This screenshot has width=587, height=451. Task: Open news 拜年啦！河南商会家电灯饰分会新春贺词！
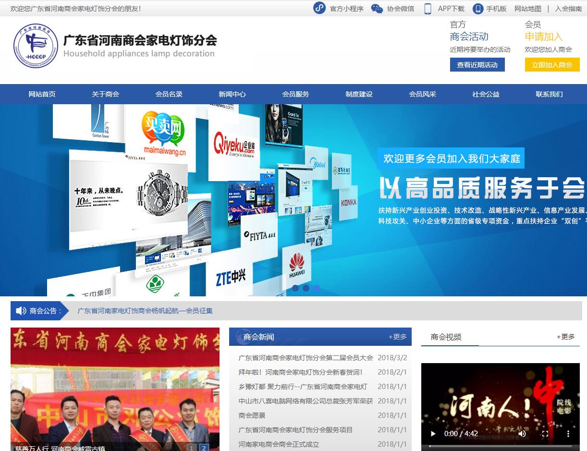pyautogui.click(x=301, y=372)
